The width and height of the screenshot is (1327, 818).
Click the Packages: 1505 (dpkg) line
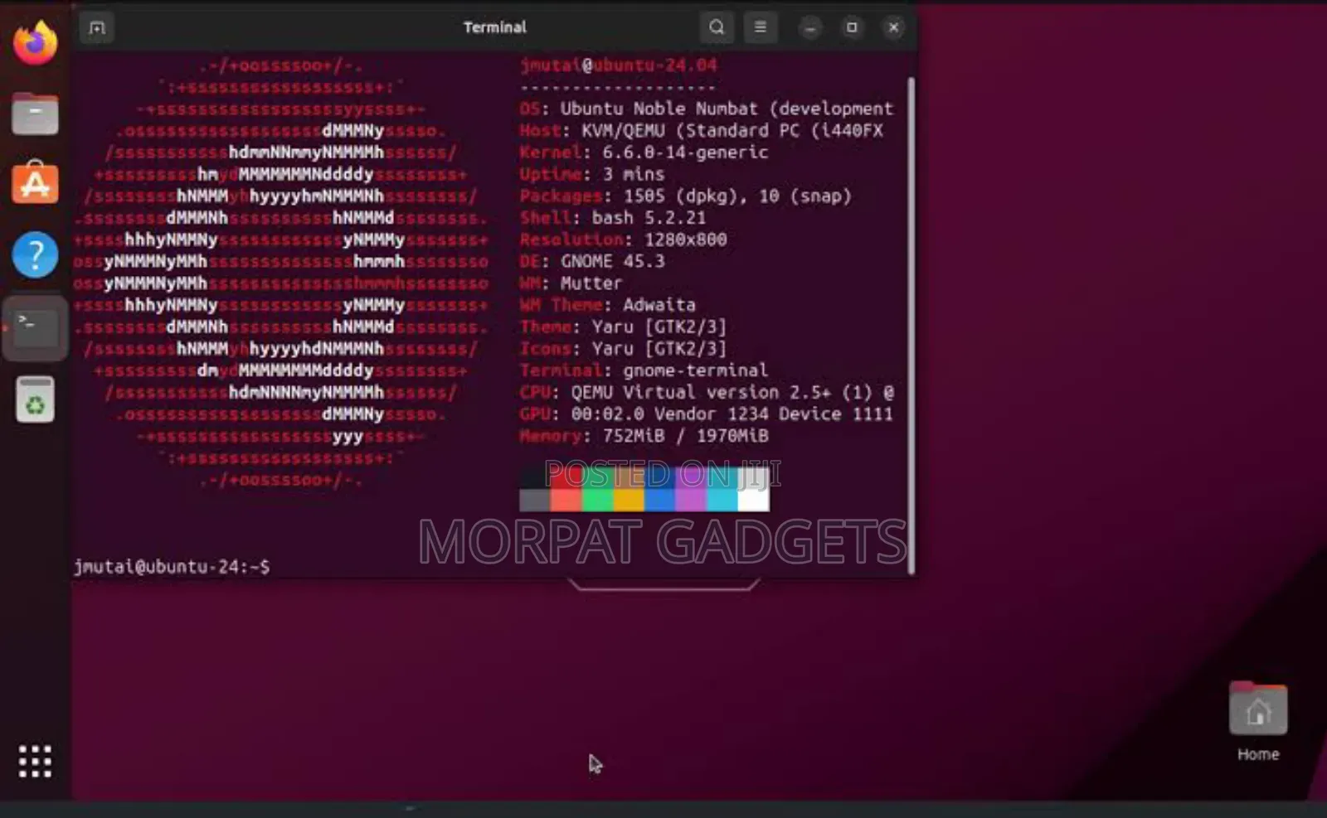[686, 196]
